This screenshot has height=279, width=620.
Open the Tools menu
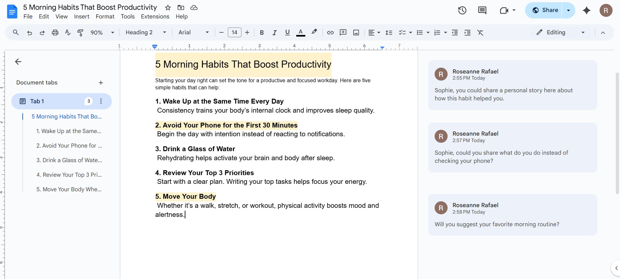pos(128,17)
